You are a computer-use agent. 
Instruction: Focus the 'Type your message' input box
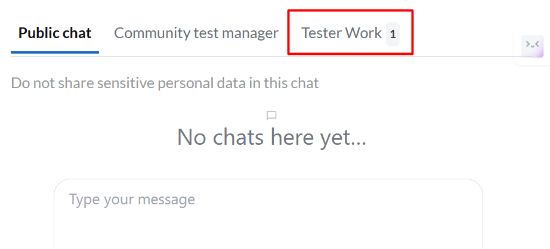(x=268, y=214)
